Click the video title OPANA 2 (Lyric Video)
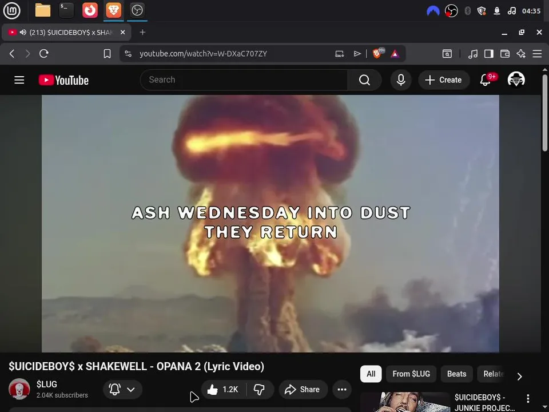Screen dimensions: 549x412 pyautogui.click(x=136, y=366)
